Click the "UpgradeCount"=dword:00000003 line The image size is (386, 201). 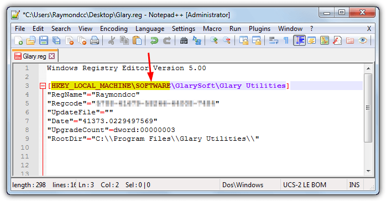tap(111, 130)
